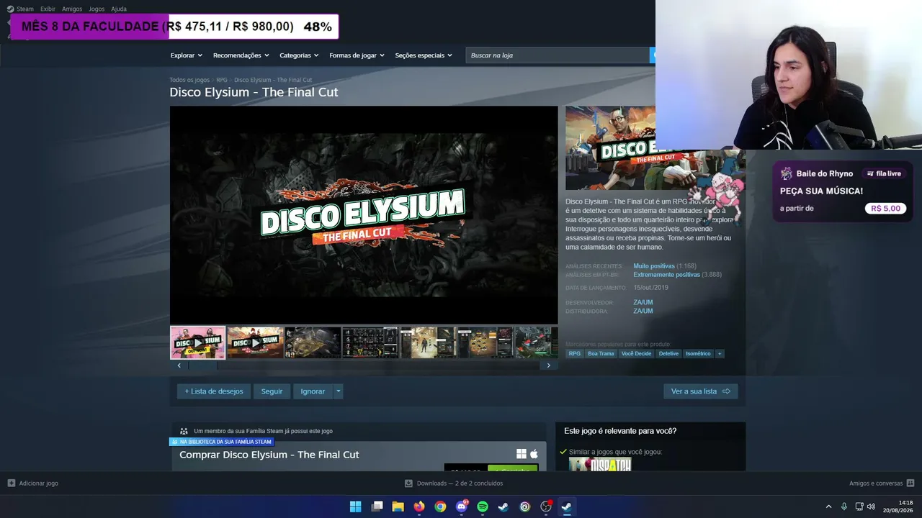Click the right arrow of the thumbnail strip
The height and width of the screenshot is (518, 922).
click(548, 365)
